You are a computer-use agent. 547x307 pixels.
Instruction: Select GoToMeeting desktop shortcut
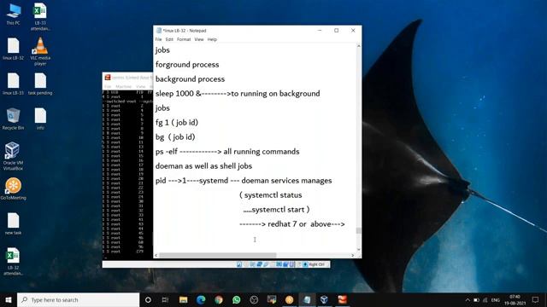14,188
